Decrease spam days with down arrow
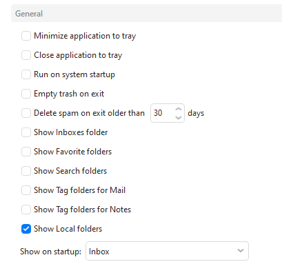 (179, 117)
